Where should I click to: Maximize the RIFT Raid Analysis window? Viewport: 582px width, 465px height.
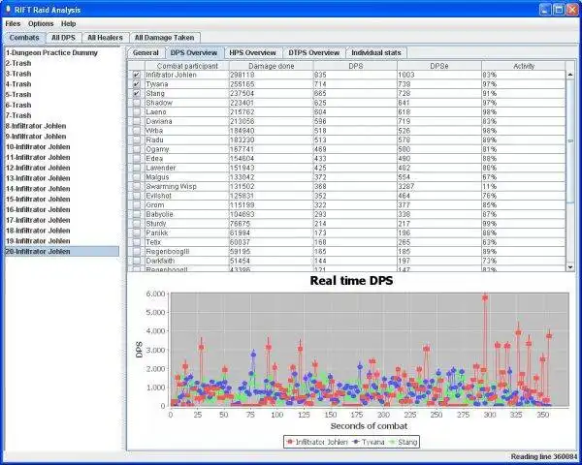click(559, 10)
